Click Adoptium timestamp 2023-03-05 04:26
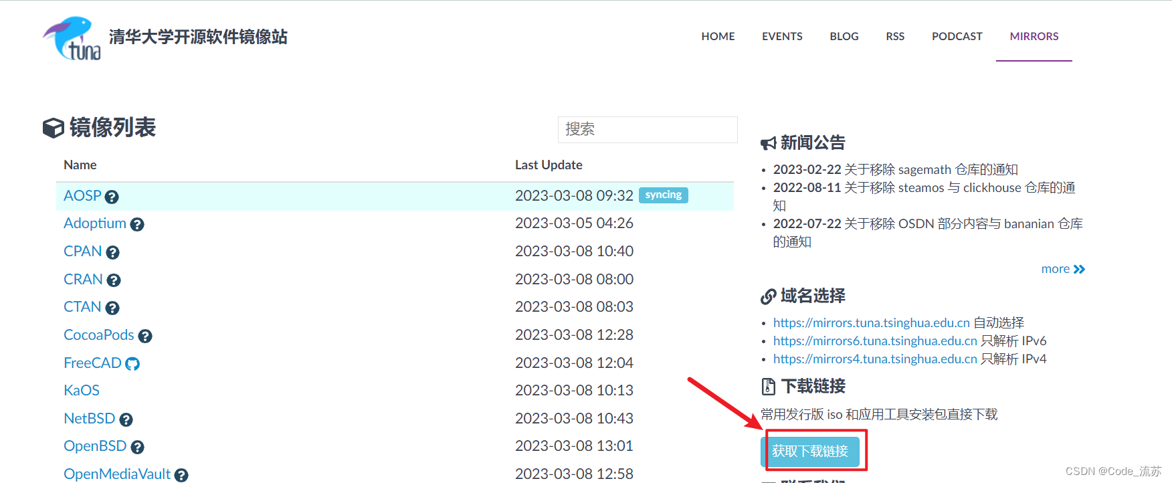 click(574, 223)
